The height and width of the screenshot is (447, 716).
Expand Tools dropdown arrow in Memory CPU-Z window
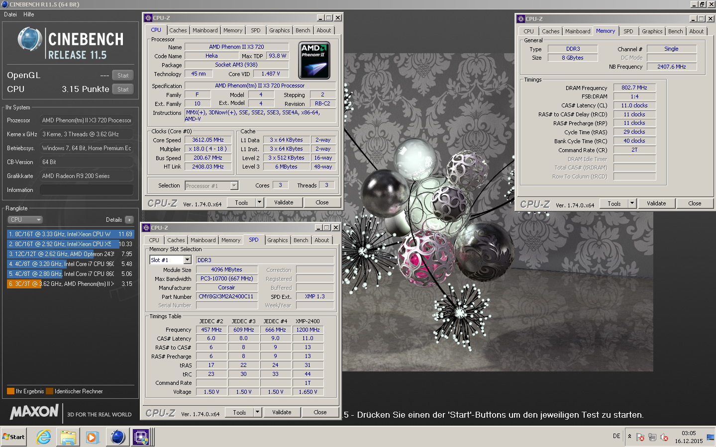pos(632,204)
